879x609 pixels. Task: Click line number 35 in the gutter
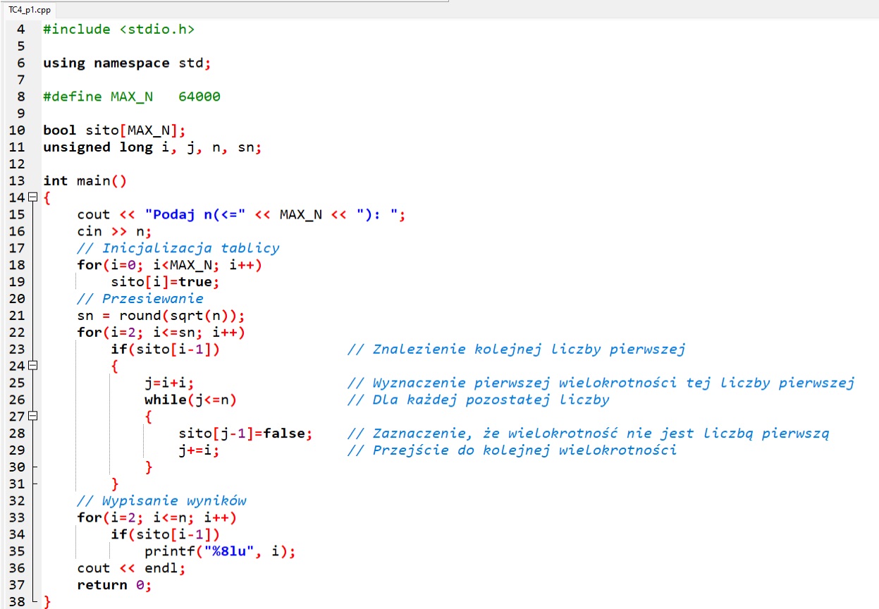(17, 551)
